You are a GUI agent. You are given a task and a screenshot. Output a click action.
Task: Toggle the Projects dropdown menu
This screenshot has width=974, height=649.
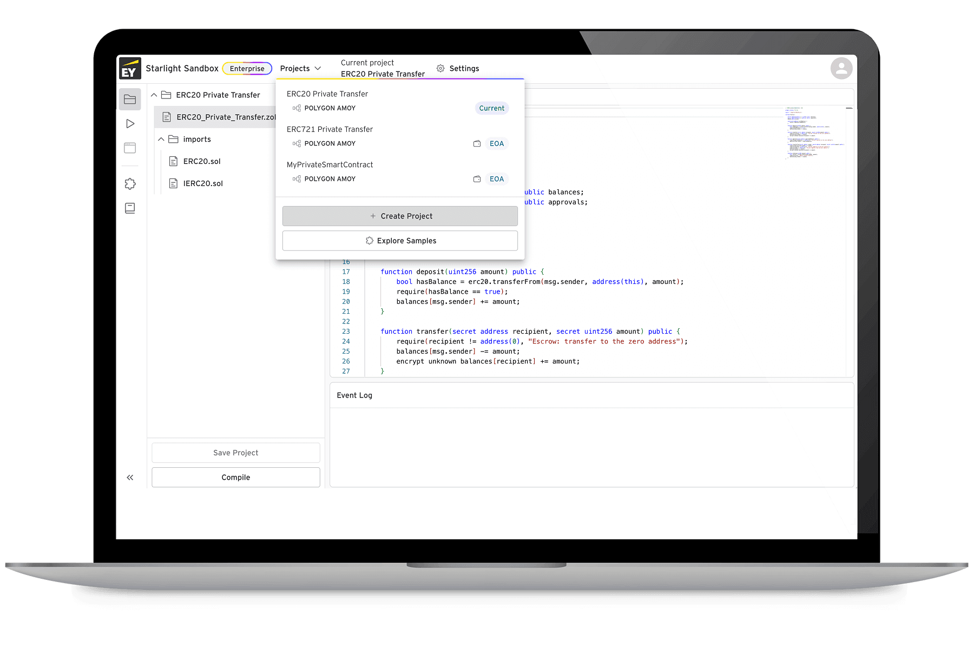click(300, 69)
